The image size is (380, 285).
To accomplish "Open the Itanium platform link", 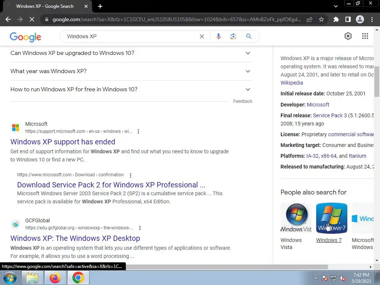I will [357, 156].
